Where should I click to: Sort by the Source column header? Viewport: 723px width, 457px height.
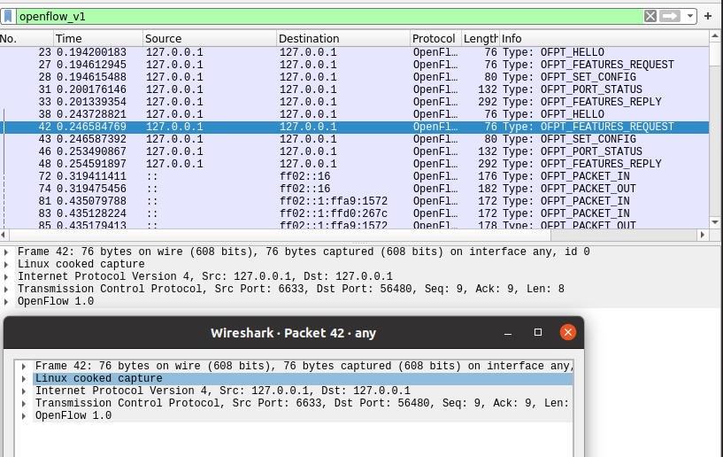[x=210, y=39]
